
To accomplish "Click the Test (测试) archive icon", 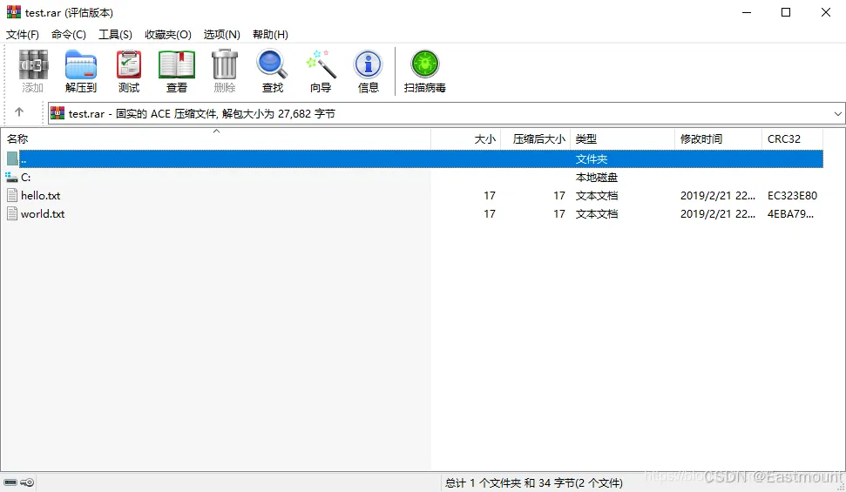I will tap(129, 64).
